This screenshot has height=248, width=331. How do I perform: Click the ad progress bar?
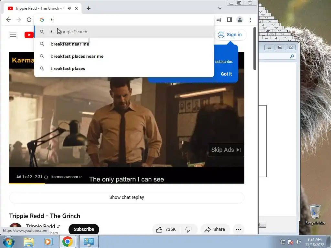pos(127,183)
